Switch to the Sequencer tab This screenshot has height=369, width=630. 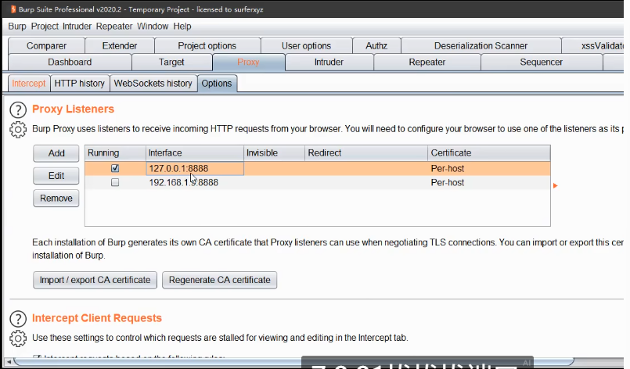coord(541,63)
